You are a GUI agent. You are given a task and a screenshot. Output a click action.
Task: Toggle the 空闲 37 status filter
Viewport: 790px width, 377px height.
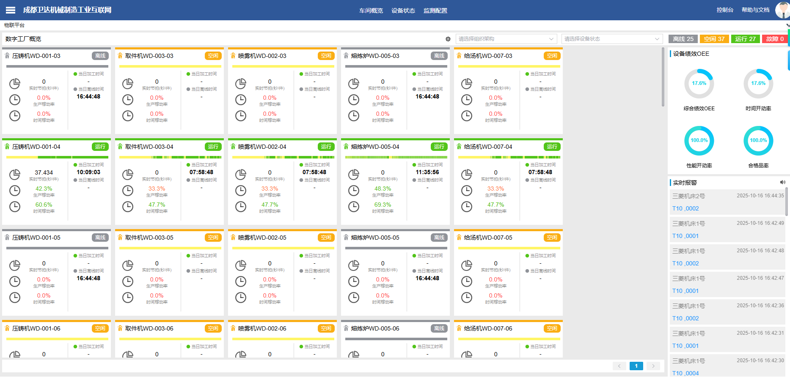(x=714, y=39)
